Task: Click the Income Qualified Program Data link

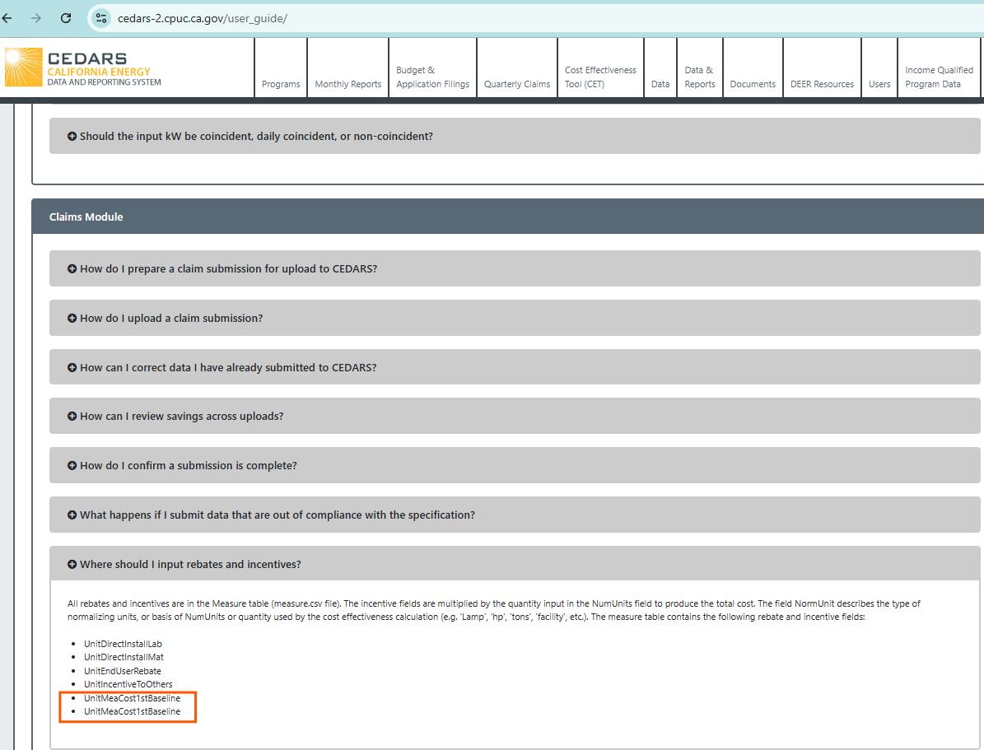Action: tap(939, 77)
